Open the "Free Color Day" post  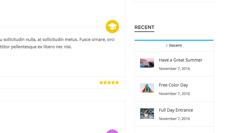point(173,85)
